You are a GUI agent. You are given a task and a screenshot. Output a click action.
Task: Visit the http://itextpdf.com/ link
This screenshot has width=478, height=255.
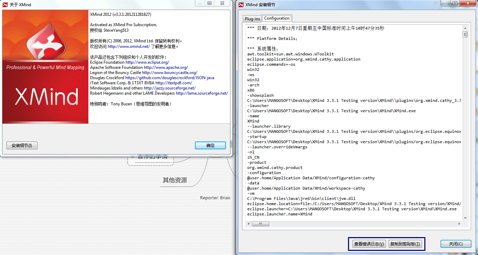point(174,83)
